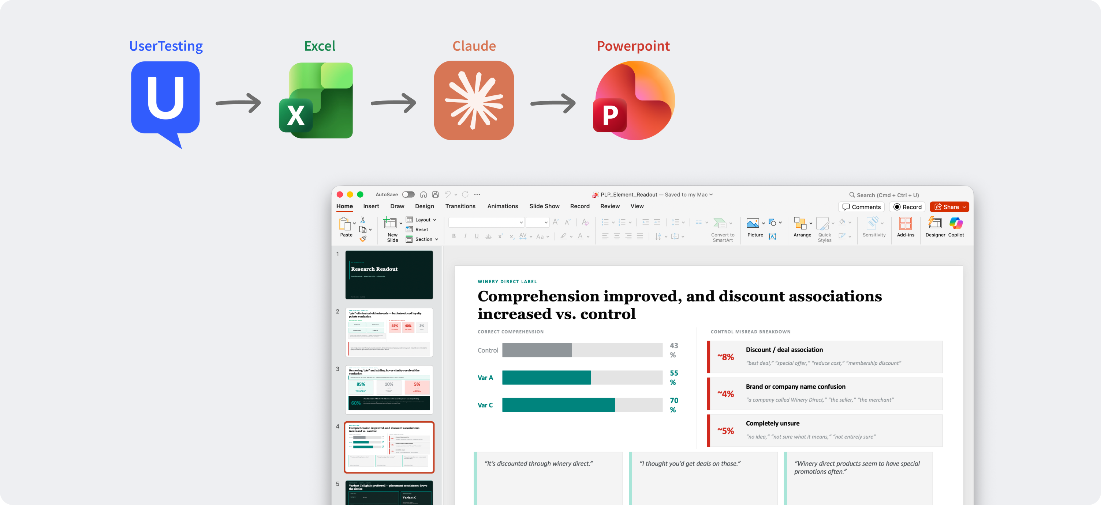Open the quick access more options ellipsis

[x=477, y=194]
